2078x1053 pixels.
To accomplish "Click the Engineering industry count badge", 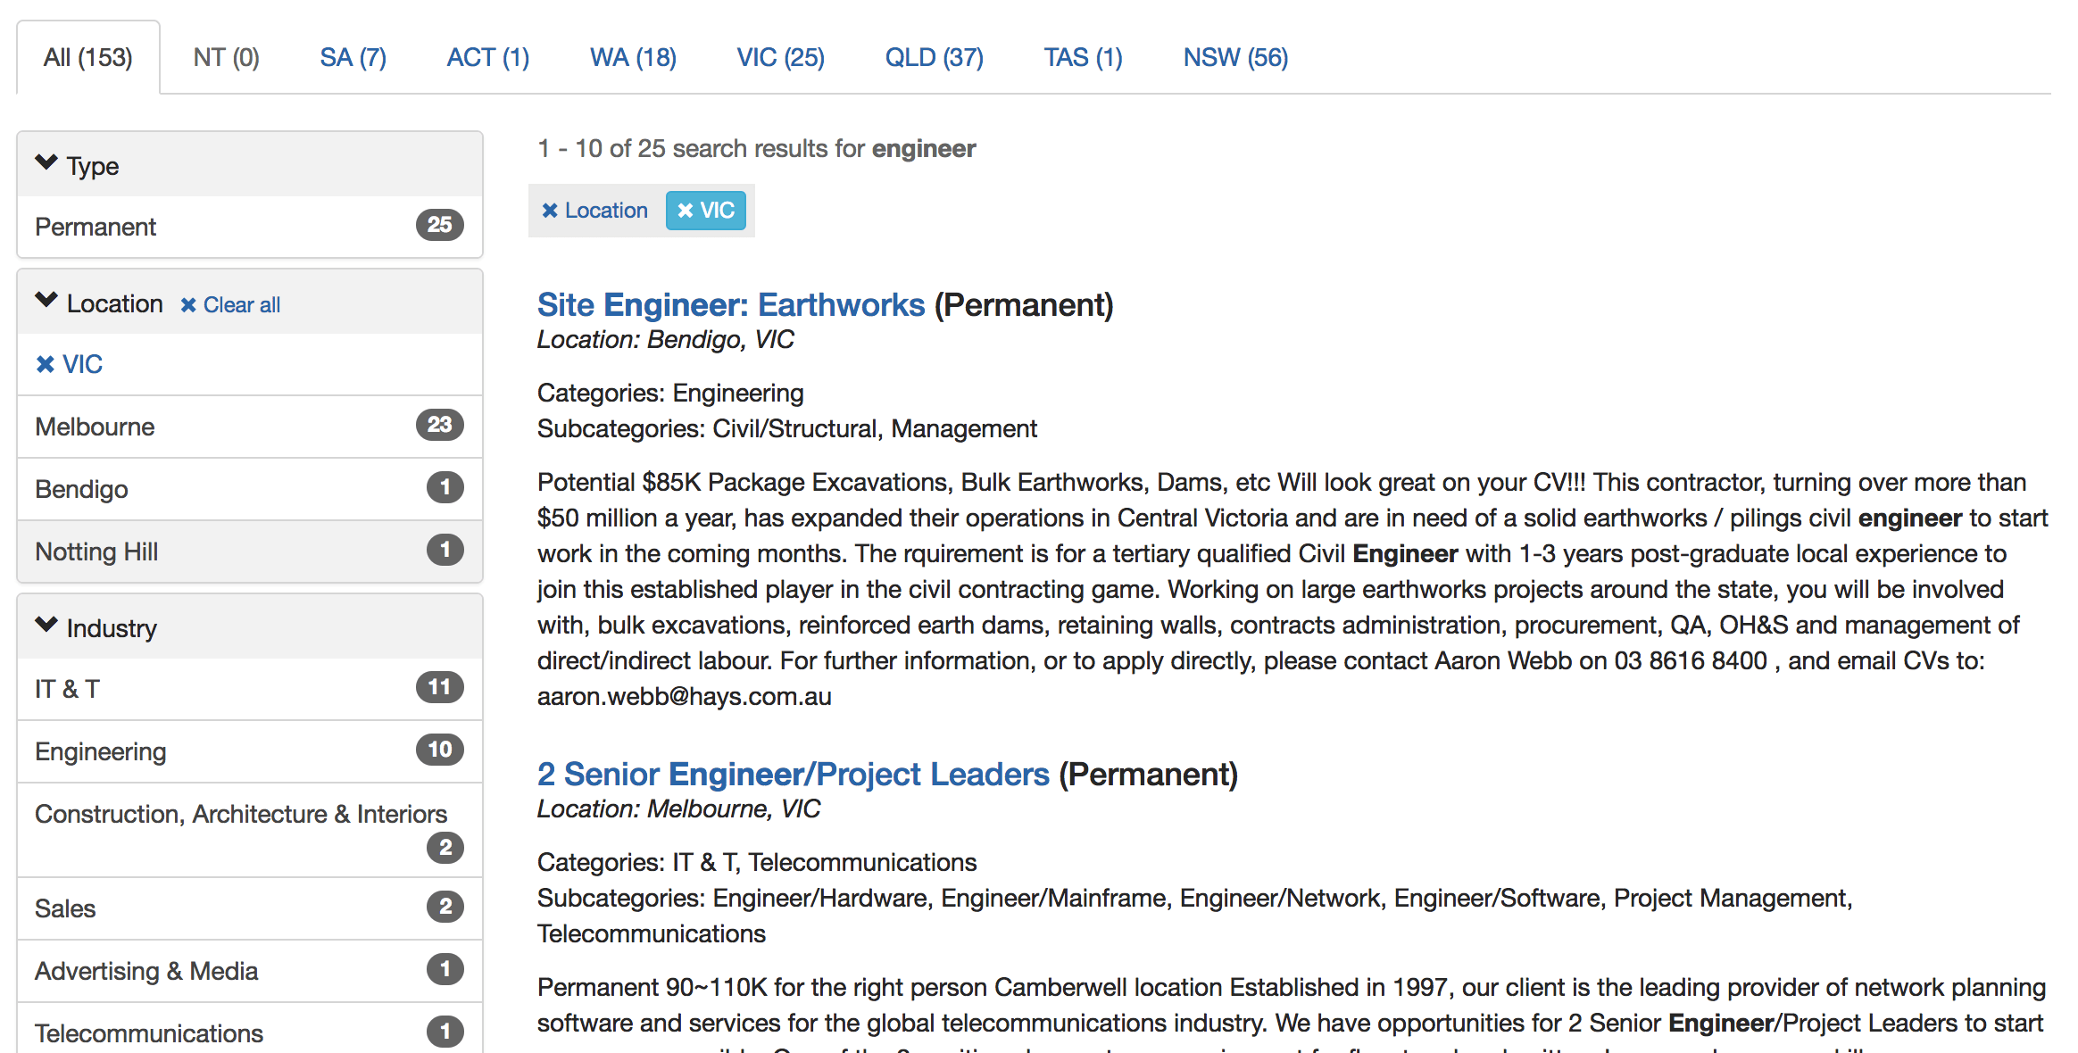I will click(x=439, y=750).
